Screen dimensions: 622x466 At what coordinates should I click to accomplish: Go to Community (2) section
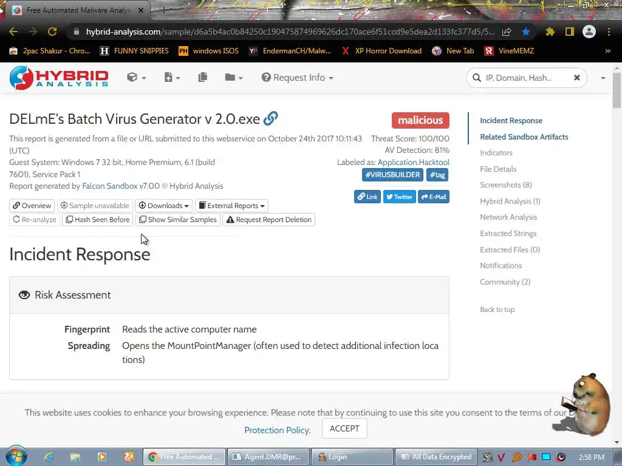505,282
